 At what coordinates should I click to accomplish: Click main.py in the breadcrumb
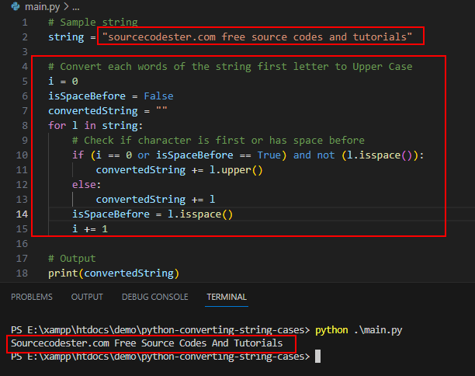(42, 7)
